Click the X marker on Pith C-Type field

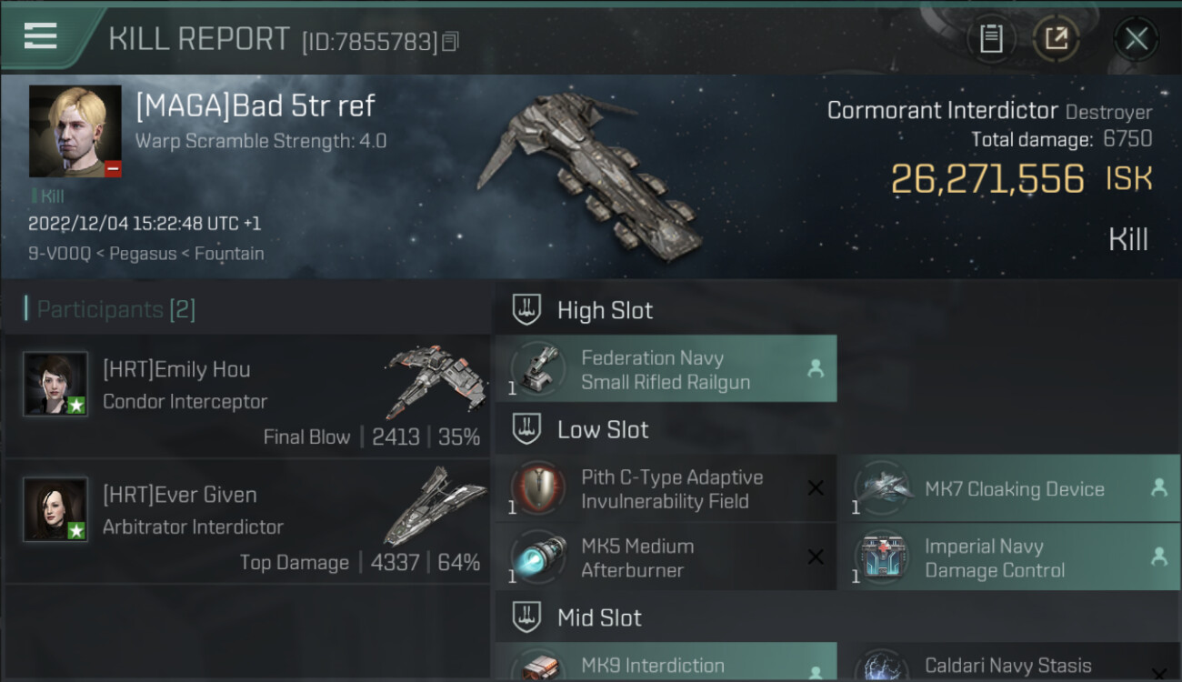pyautogui.click(x=816, y=488)
